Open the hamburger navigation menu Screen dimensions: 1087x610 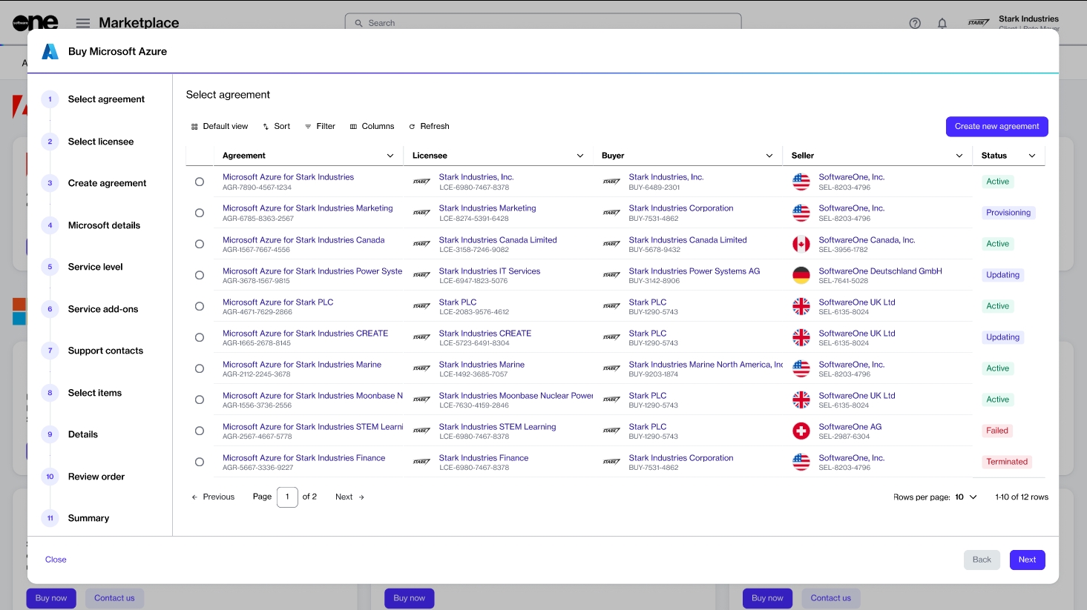[83, 23]
